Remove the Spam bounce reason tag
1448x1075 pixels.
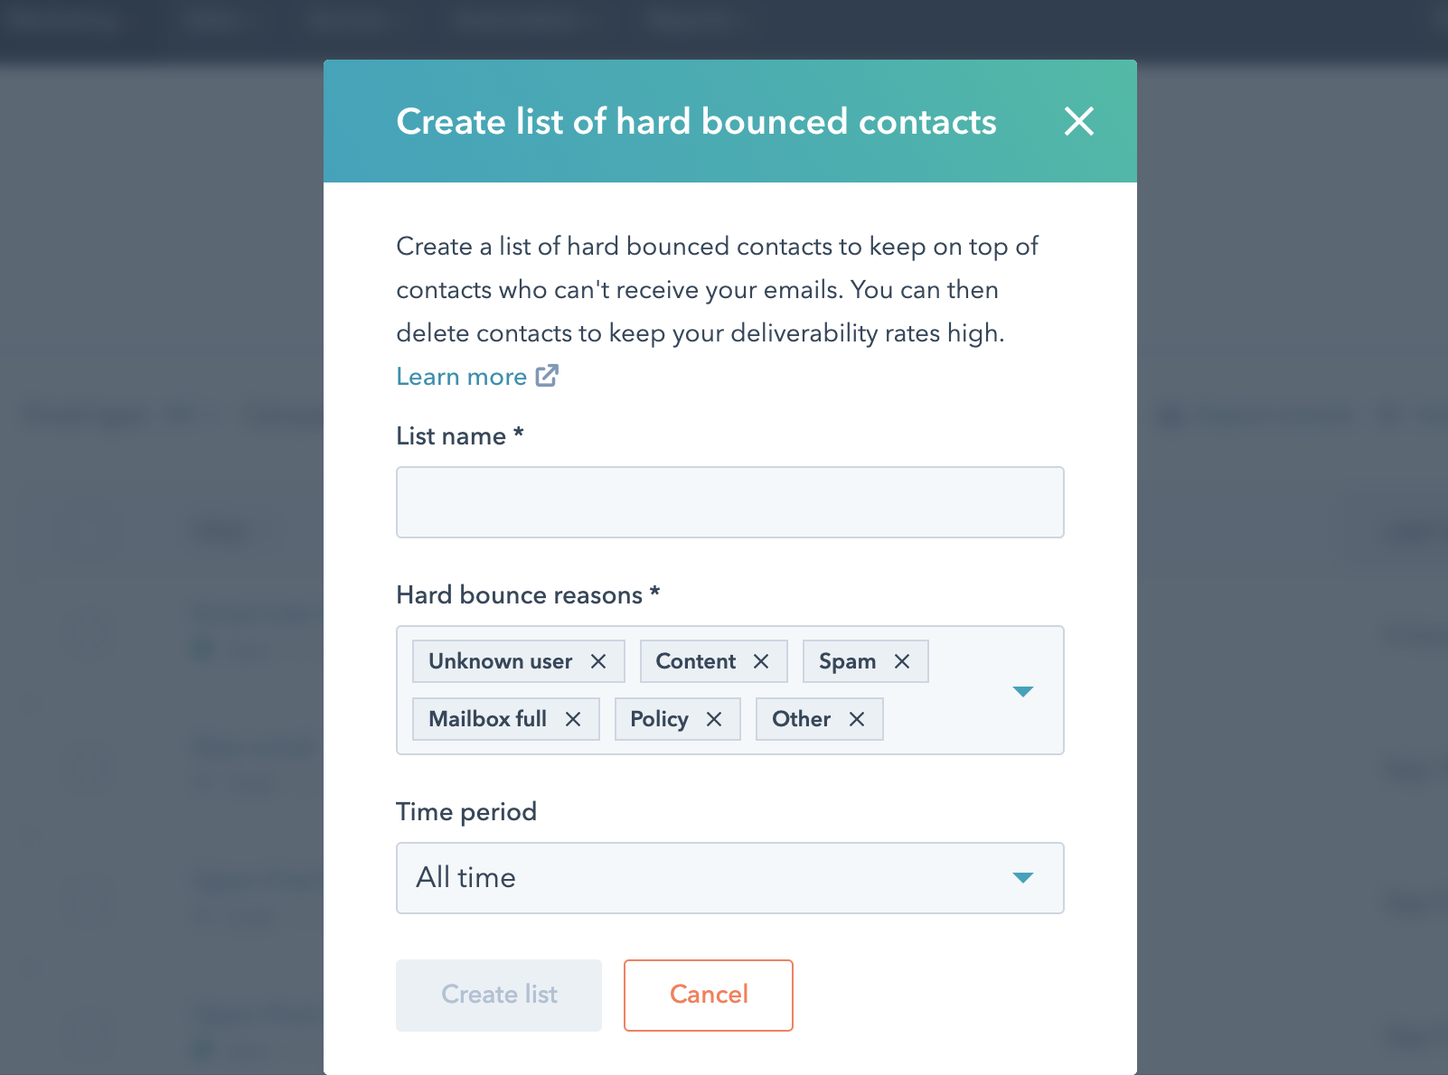pyautogui.click(x=902, y=661)
